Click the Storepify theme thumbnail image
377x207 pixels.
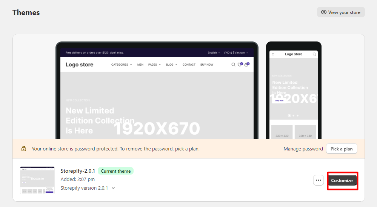click(37, 180)
